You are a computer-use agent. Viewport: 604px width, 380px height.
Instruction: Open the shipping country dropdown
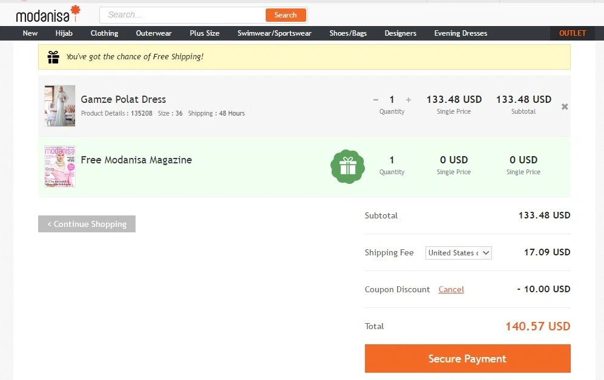point(458,252)
